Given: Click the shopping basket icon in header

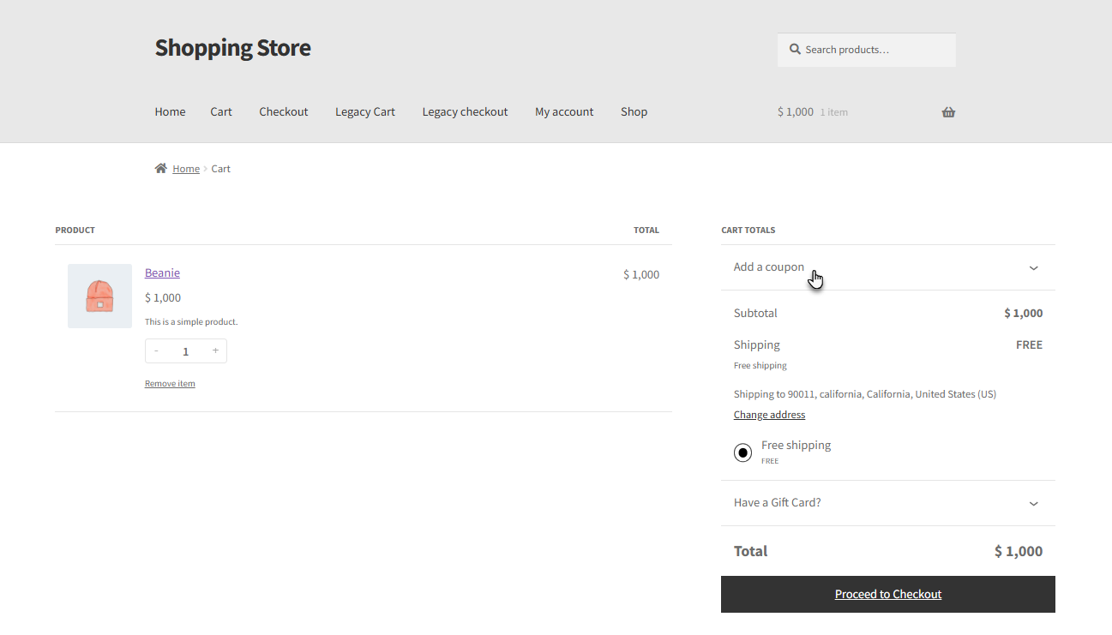Looking at the screenshot, I should (948, 112).
